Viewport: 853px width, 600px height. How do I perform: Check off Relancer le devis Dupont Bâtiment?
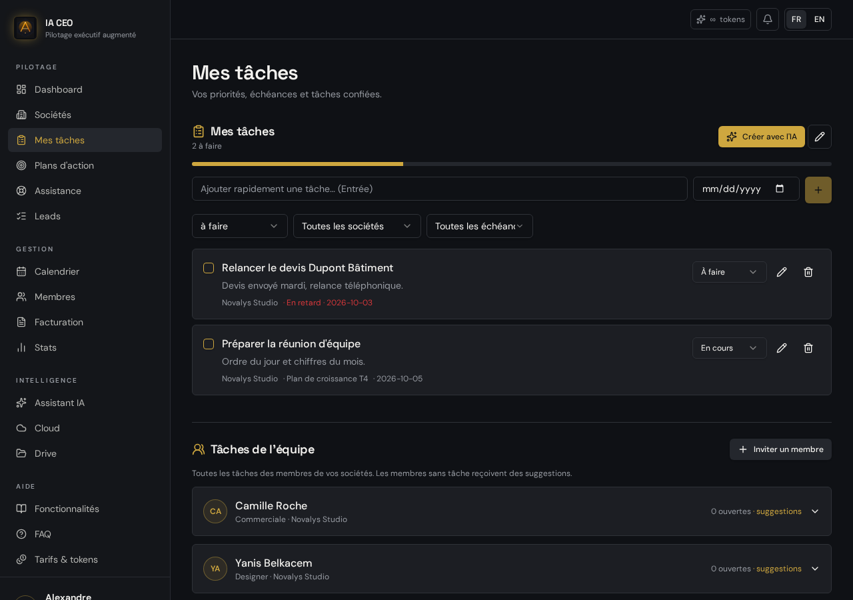209,268
